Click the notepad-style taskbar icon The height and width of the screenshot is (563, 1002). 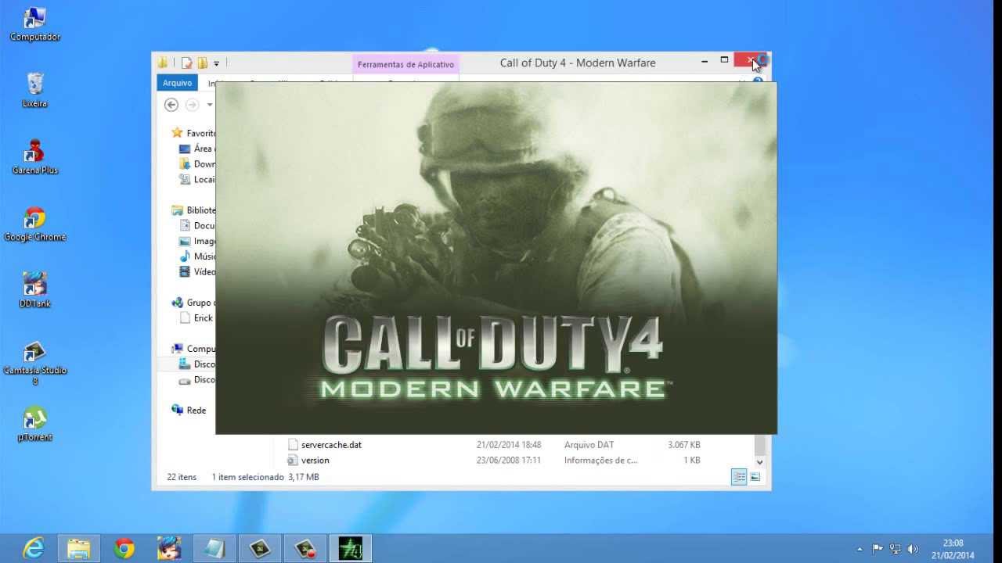[214, 548]
